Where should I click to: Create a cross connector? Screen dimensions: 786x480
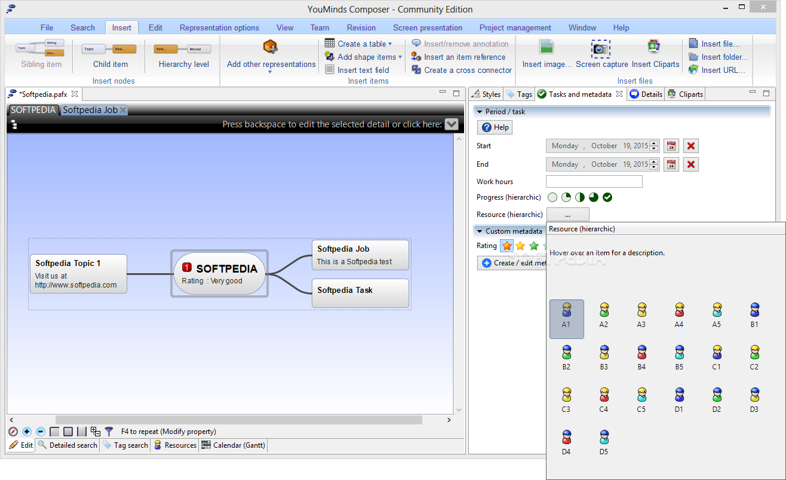tap(462, 70)
